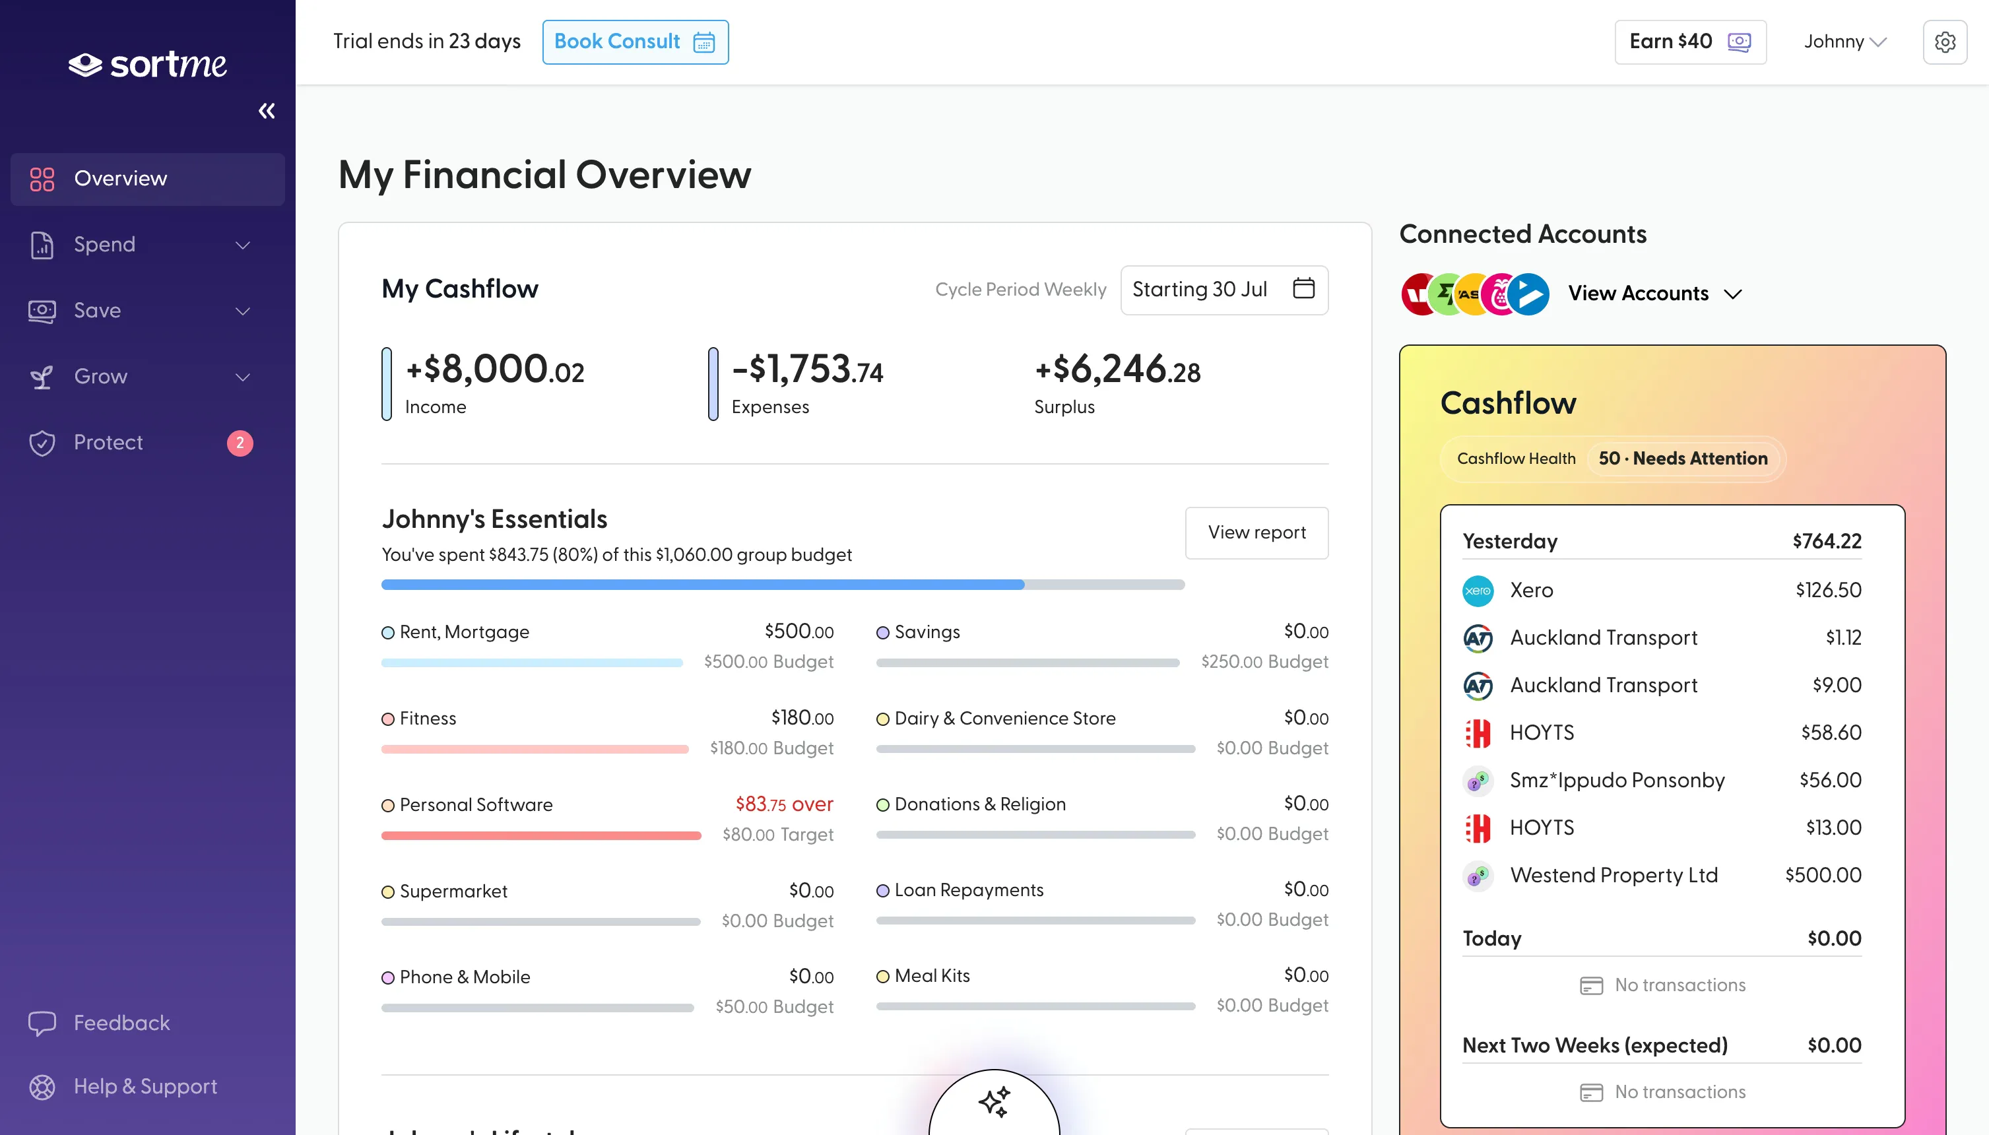This screenshot has height=1135, width=1989.
Task: Click the Expenses -$1,753.74 figure
Action: click(808, 369)
